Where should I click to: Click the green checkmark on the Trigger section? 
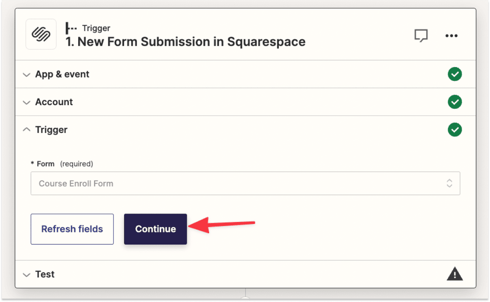coord(455,129)
